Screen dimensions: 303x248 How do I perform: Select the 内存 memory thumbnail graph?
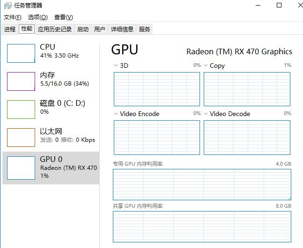click(21, 81)
